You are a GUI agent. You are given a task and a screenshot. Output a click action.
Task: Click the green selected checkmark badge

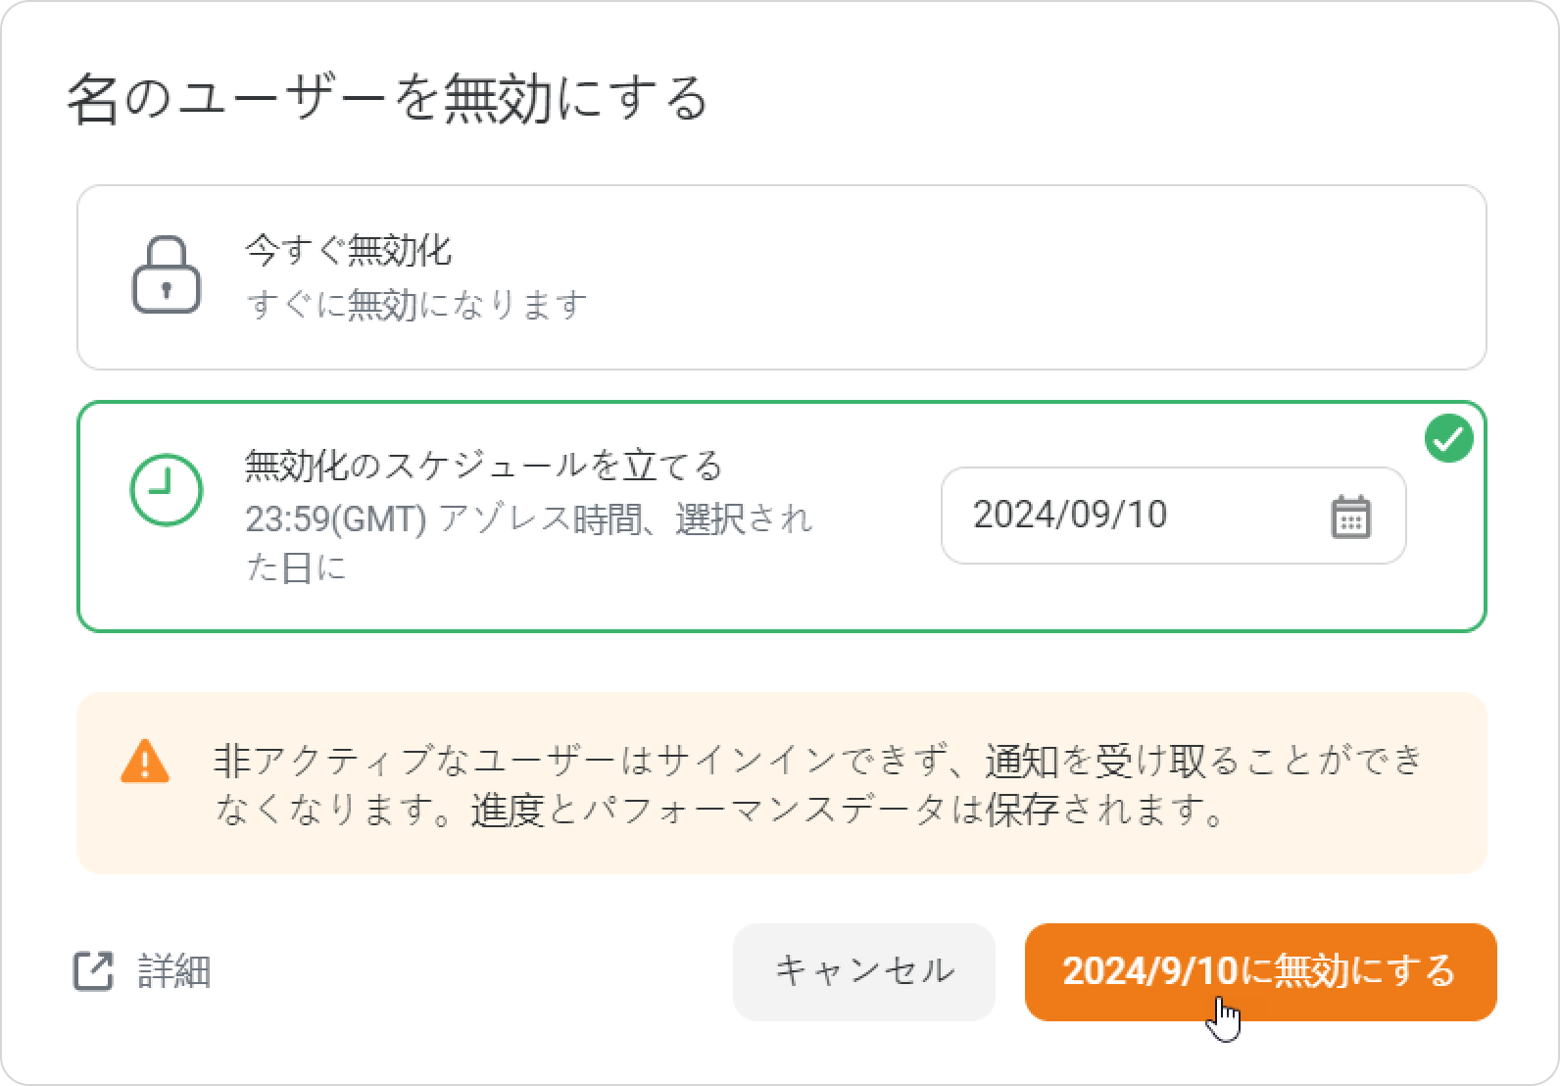point(1449,438)
